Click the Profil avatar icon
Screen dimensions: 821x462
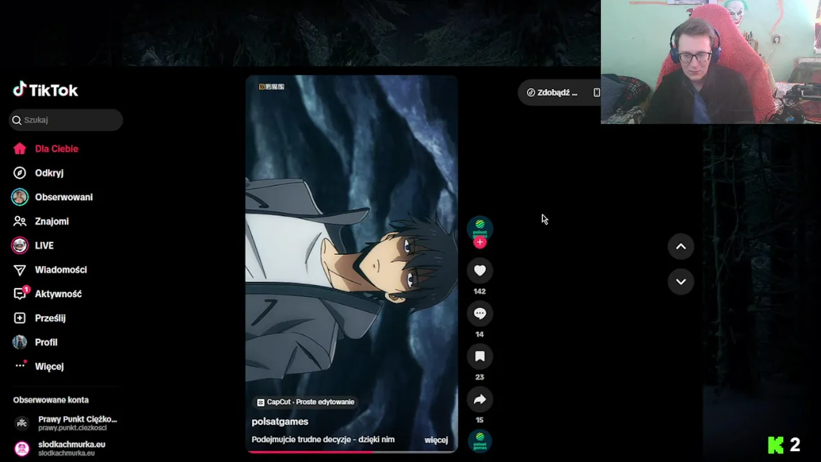[20, 342]
